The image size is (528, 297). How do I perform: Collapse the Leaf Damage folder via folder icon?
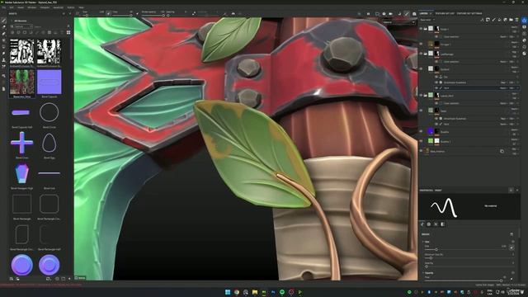(426, 54)
